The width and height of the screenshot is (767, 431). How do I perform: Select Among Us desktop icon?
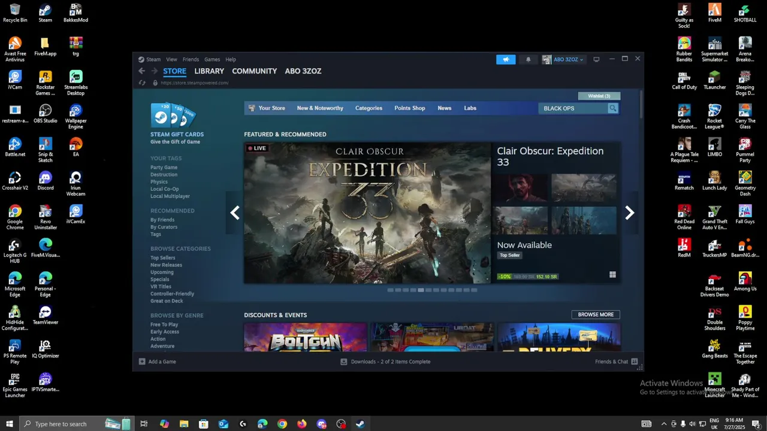click(x=745, y=281)
